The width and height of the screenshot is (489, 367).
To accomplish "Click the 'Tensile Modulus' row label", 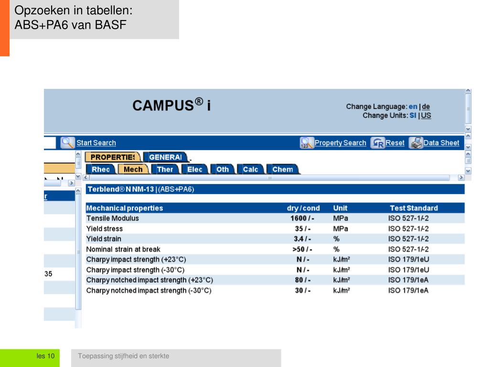I will (113, 218).
